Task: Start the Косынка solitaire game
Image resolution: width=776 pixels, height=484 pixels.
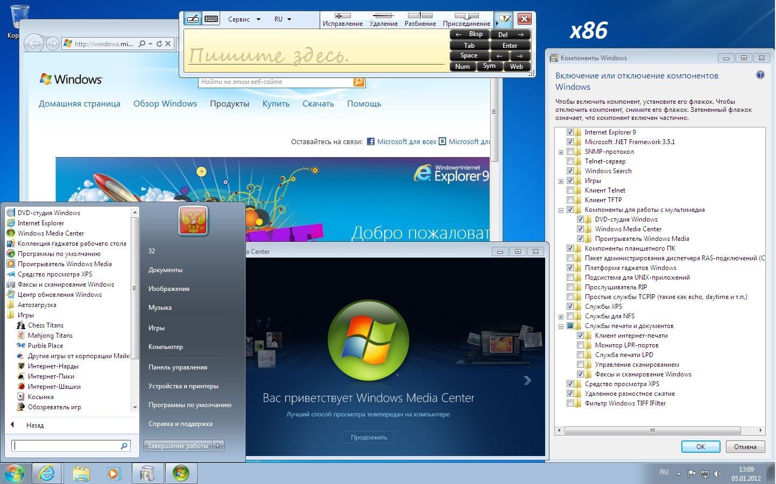Action: 40,397
